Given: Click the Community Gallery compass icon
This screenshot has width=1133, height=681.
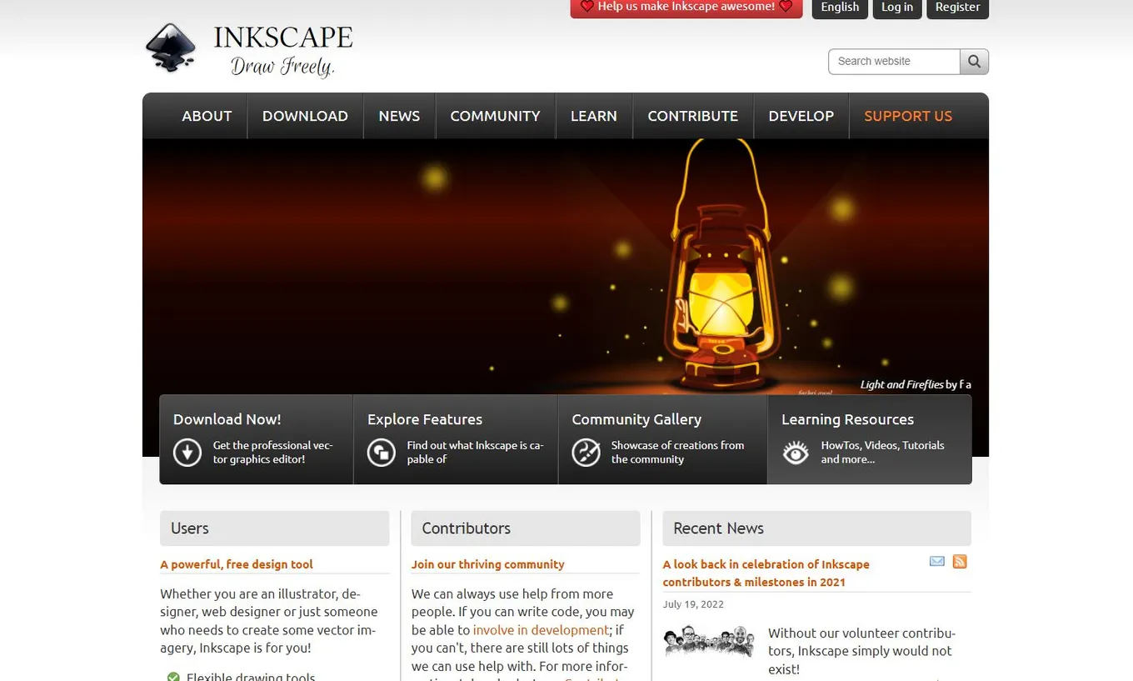Looking at the screenshot, I should pyautogui.click(x=586, y=453).
